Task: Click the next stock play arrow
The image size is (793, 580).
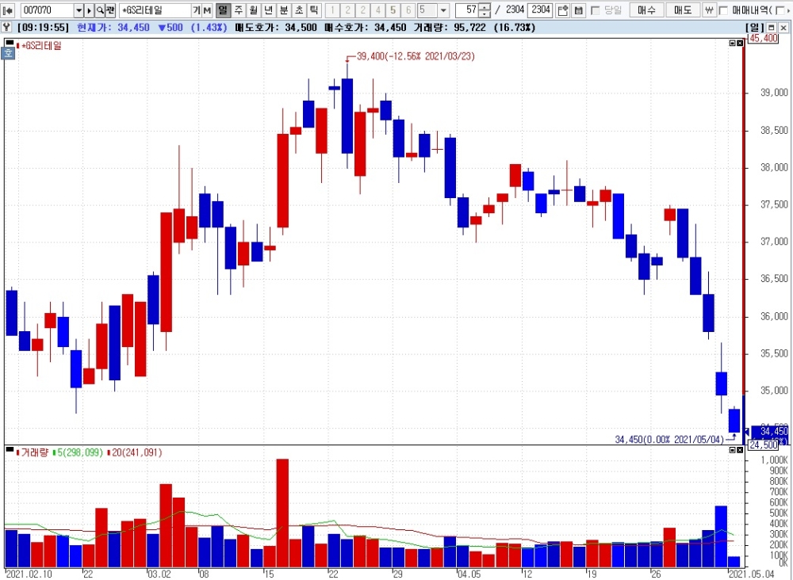Action: point(89,10)
